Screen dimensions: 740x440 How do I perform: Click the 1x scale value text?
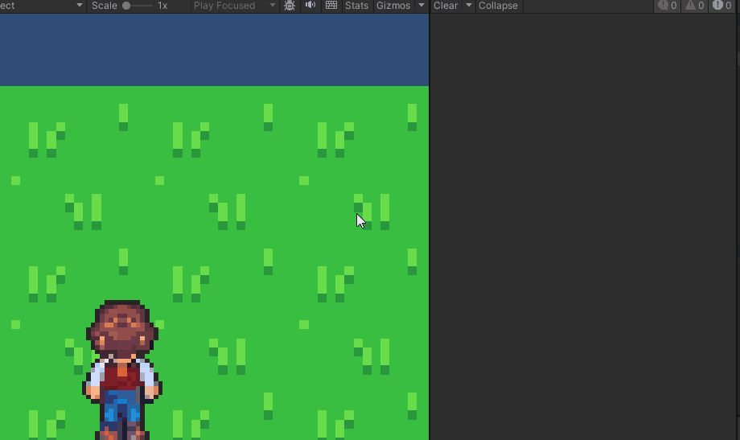pos(162,6)
